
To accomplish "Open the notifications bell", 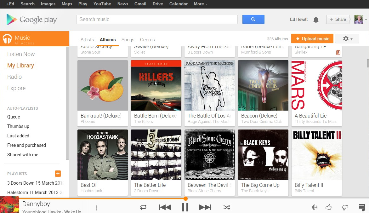I will pyautogui.click(x=316, y=20).
